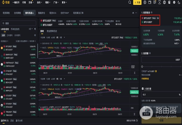Switch to the 合约TWAP tab
182x125 pixels.
[x=65, y=13]
